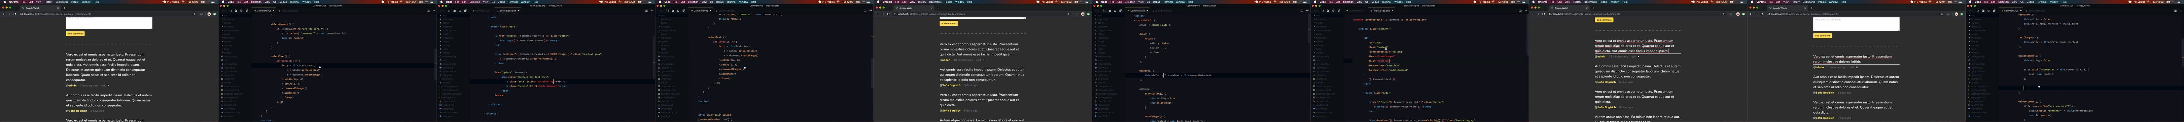Open Bookmarks menu in the leftmost Chrome menu bar

pos(62,2)
